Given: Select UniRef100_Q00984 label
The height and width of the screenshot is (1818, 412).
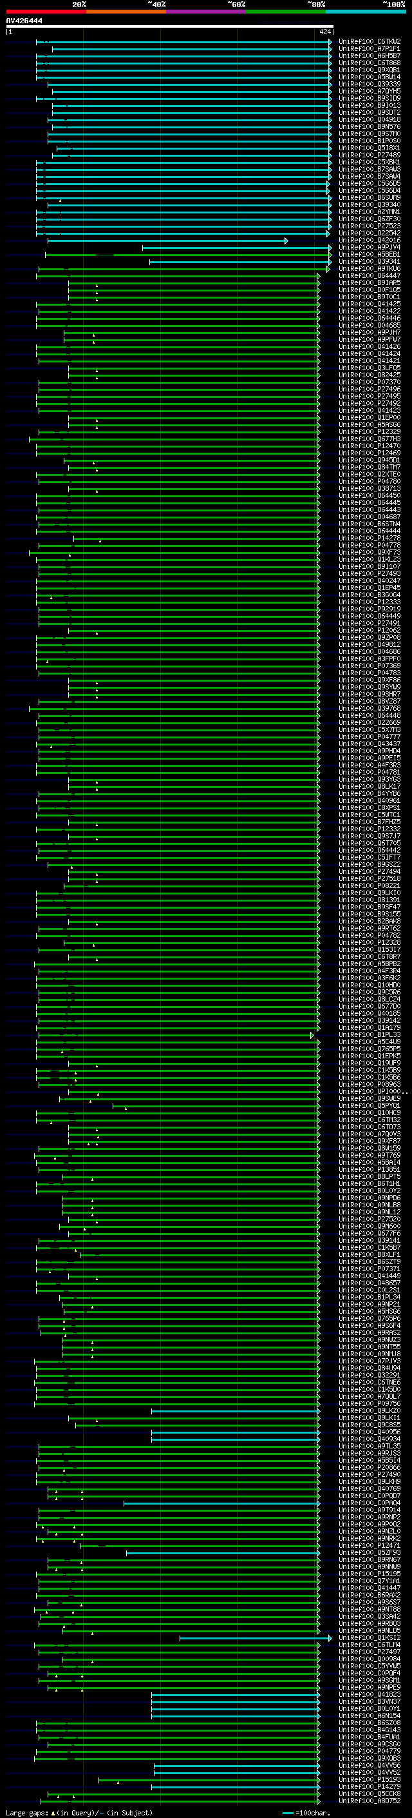Looking at the screenshot, I should [370, 1659].
